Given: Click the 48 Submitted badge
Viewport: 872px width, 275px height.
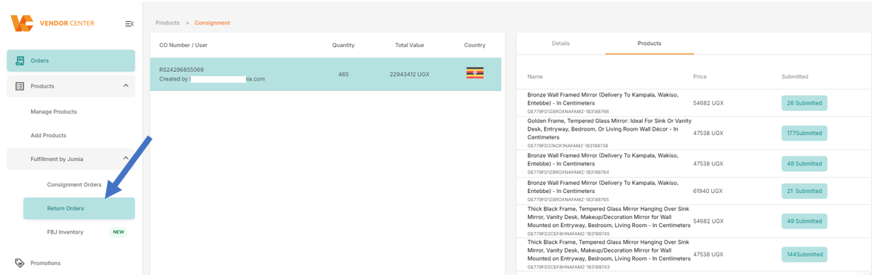Looking at the screenshot, I should [804, 163].
